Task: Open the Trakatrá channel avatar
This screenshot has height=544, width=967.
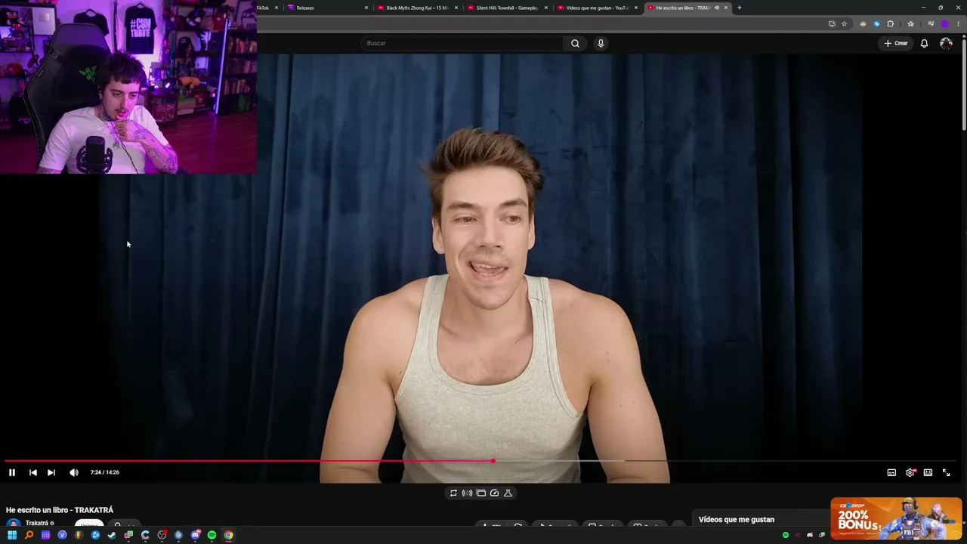Action: click(x=13, y=524)
